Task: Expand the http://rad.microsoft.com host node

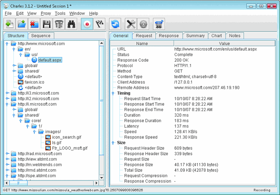Action: click(7, 153)
